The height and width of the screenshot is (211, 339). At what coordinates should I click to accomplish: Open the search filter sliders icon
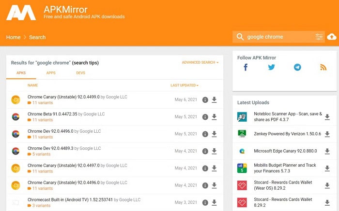pos(319,37)
